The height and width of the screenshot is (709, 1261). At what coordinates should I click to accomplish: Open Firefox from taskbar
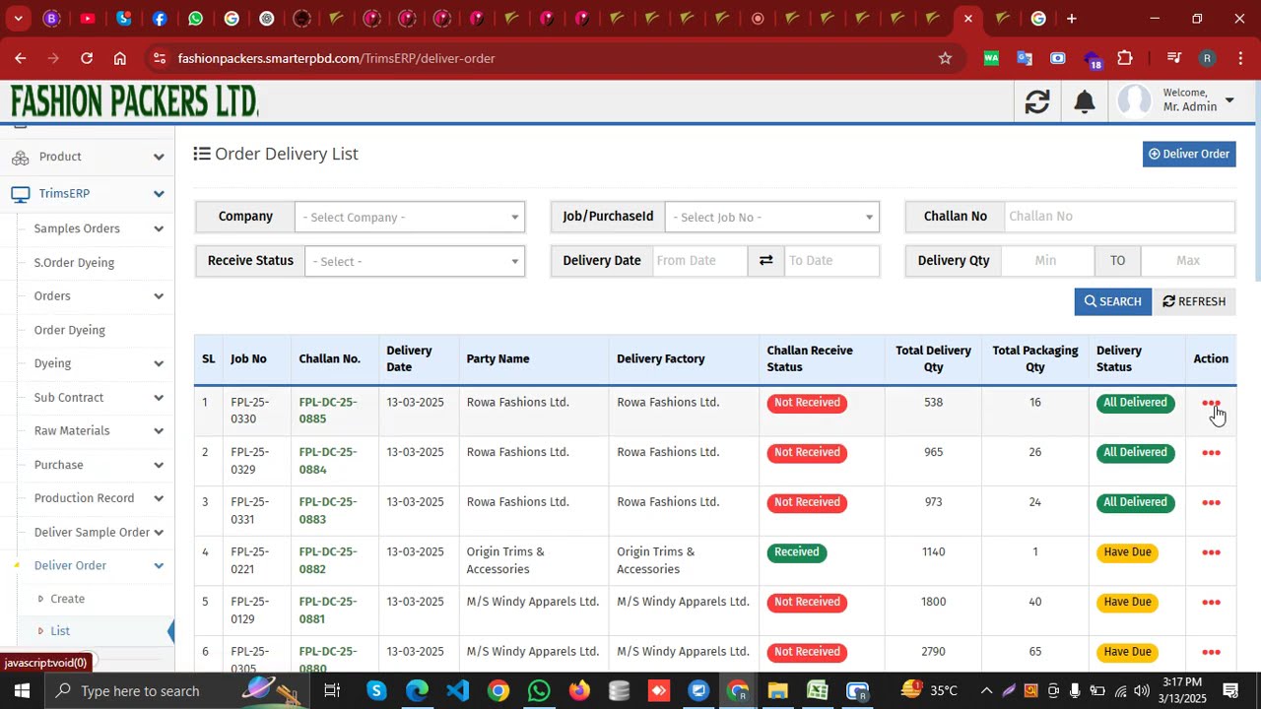tap(579, 690)
